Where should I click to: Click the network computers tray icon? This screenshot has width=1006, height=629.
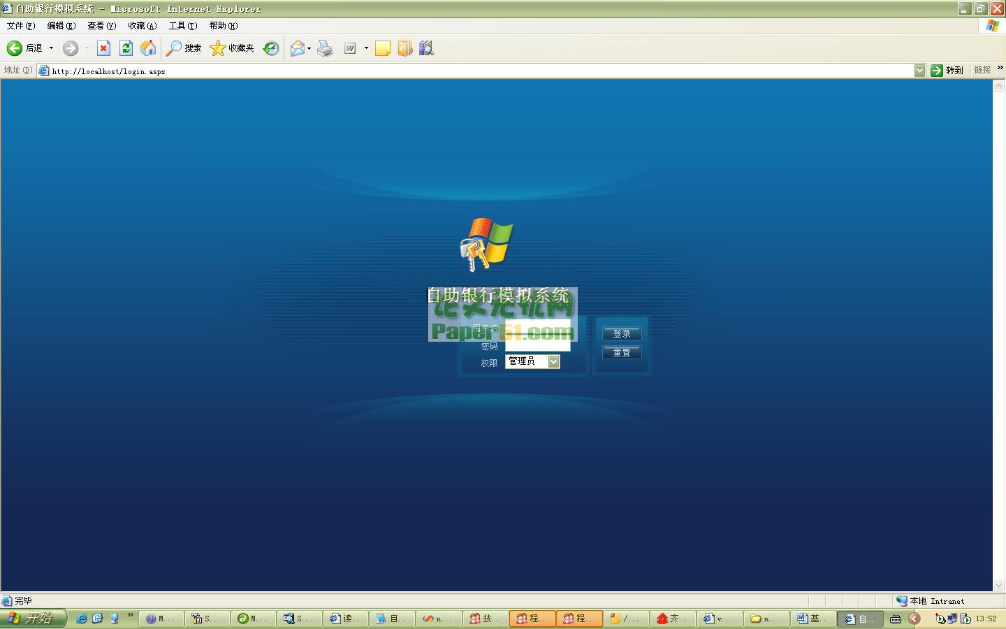click(x=953, y=619)
